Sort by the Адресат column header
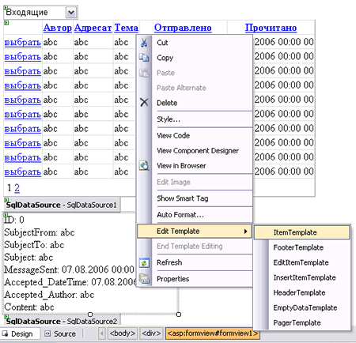Screen dimensions: 356x343 93,28
